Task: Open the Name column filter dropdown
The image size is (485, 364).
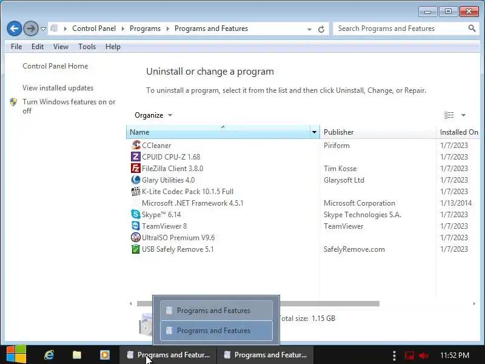Action: coord(314,132)
